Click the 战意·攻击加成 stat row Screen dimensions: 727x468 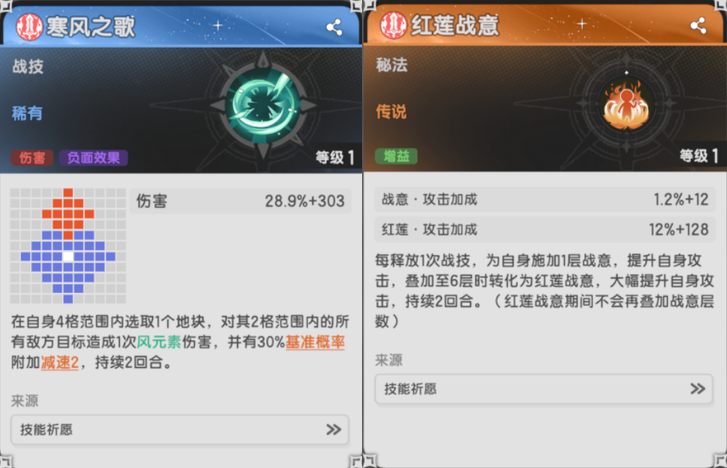coord(545,199)
